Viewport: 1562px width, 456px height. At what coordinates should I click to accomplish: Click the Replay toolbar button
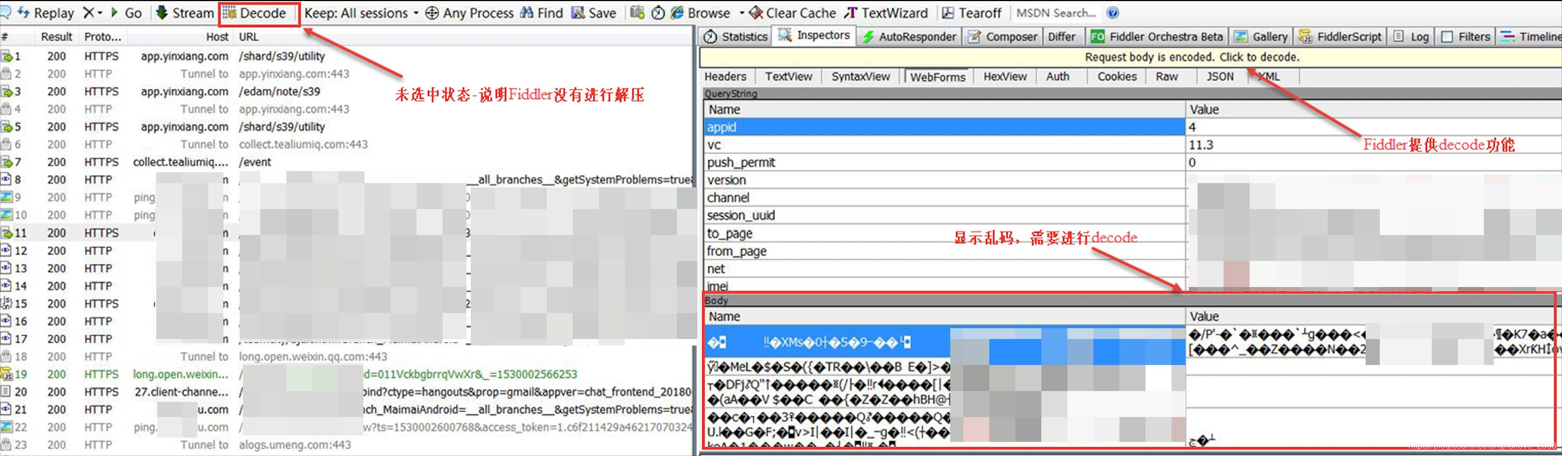click(x=46, y=12)
